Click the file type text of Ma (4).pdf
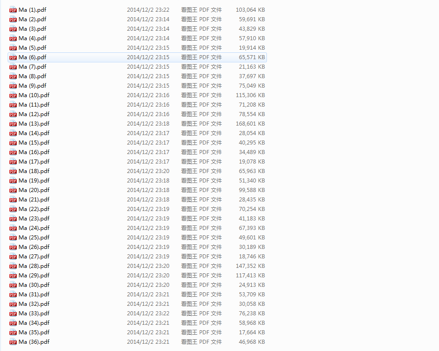Screen dimensions: 439x351 point(201,38)
